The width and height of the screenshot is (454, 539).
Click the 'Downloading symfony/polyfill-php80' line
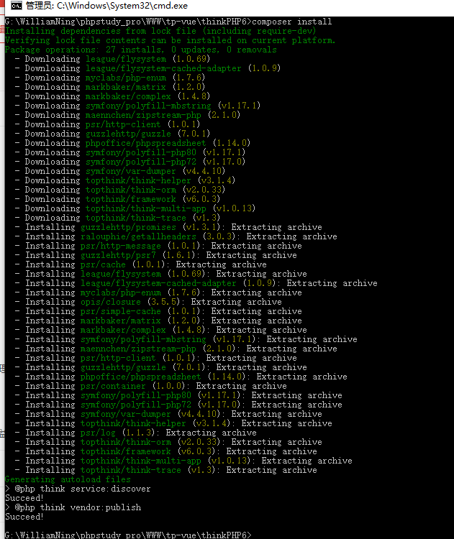pos(130,152)
